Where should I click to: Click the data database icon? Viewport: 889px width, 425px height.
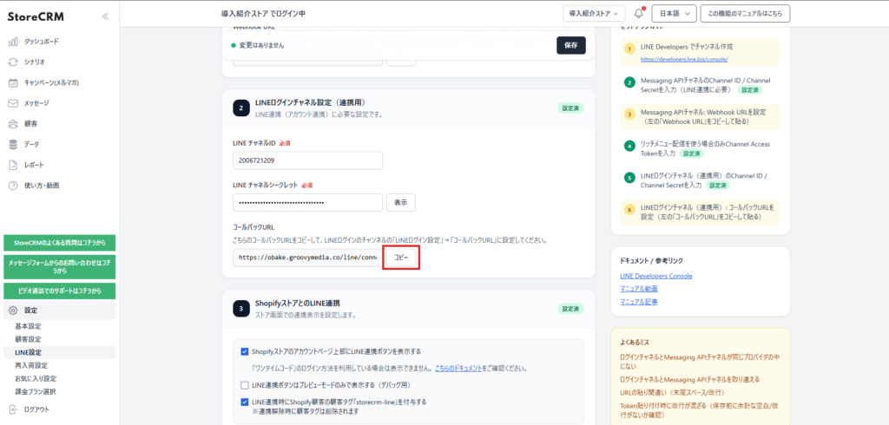click(13, 144)
